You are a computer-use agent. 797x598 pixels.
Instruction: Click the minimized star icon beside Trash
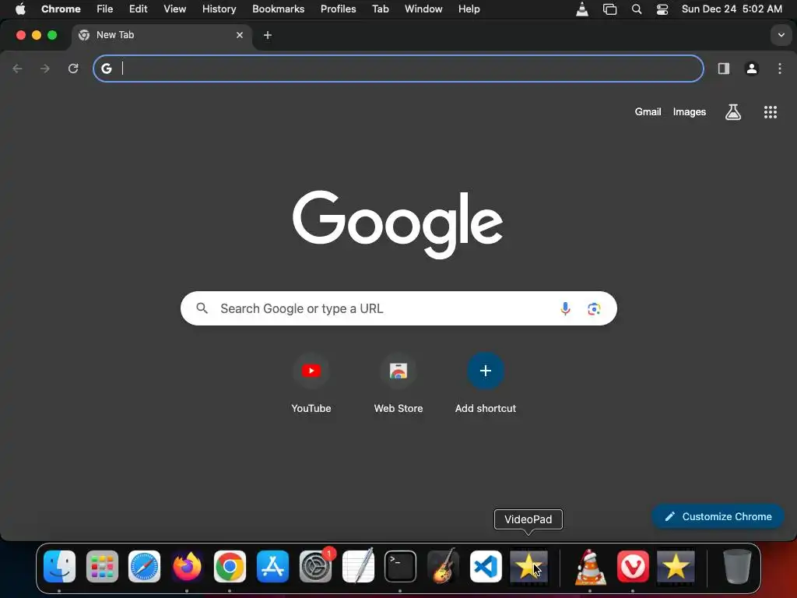tap(676, 567)
